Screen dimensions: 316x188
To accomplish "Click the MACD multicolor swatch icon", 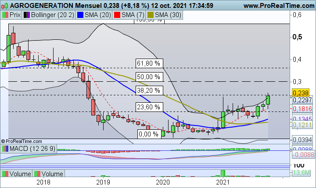I will pyautogui.click(x=5, y=149).
